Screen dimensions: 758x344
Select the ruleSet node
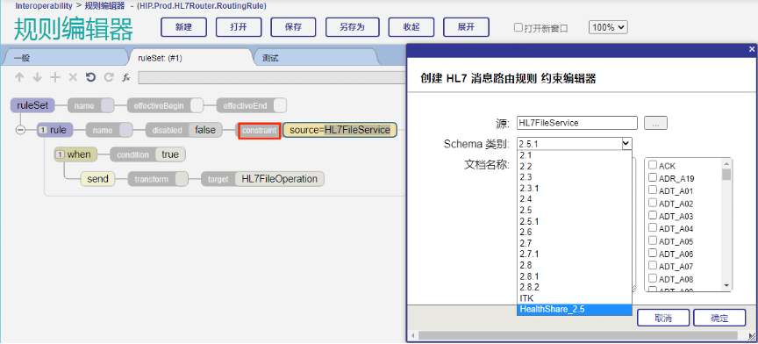coord(32,105)
